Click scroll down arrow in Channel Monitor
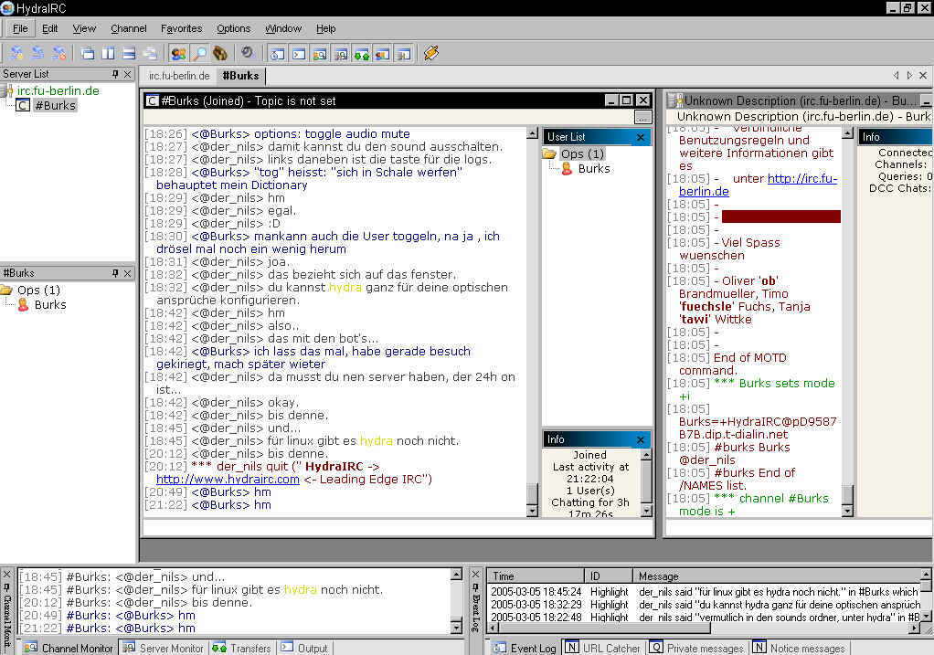 click(x=456, y=627)
